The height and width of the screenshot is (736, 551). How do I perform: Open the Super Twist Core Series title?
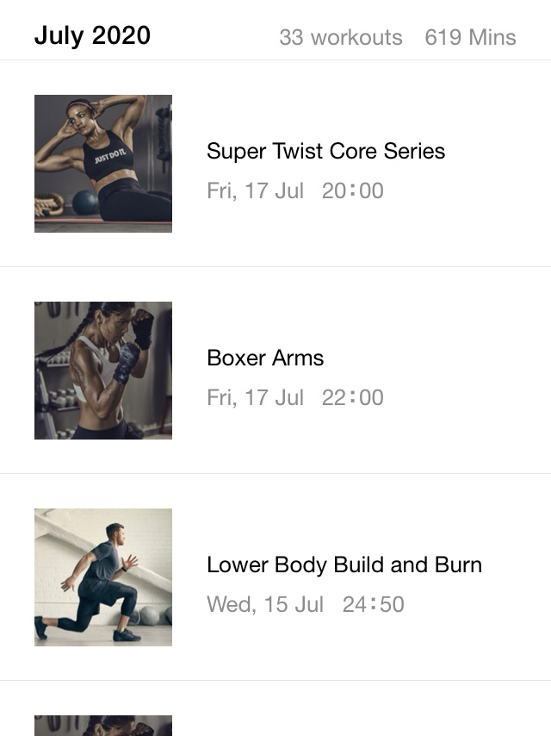coord(326,151)
